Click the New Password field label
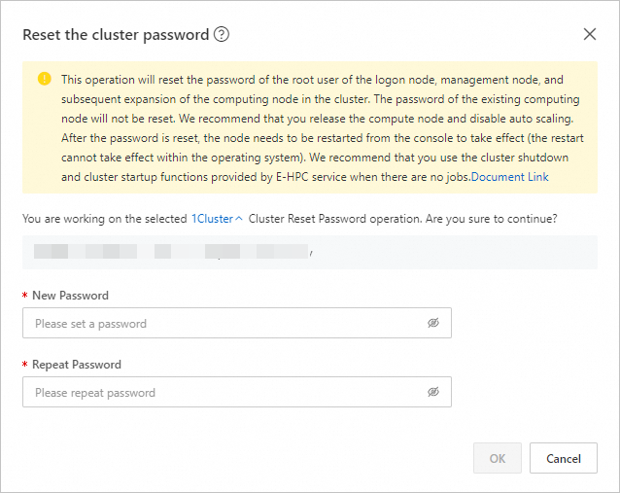Screen dimensions: 620x493 70,296
